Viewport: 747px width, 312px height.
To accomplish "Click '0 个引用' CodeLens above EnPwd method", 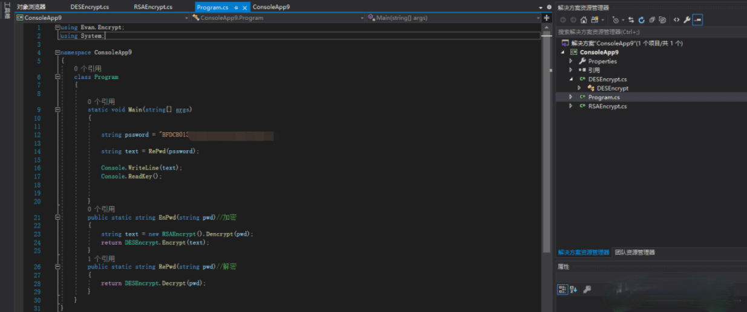I will pos(101,209).
